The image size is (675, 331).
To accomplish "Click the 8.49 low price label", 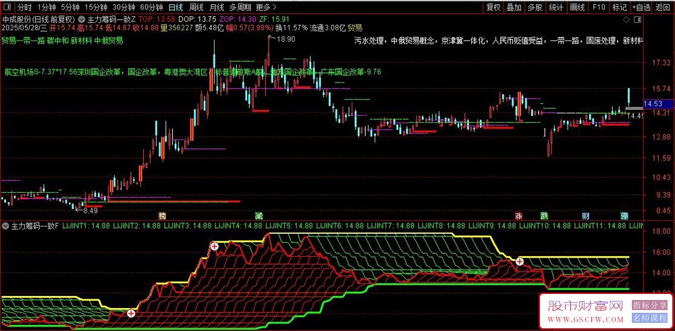I will (x=90, y=210).
